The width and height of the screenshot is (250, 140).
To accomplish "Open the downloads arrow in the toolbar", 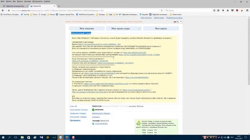I will (223, 10).
